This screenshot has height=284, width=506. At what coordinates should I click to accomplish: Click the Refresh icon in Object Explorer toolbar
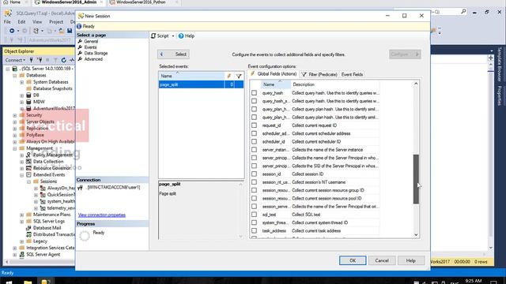[x=63, y=60]
